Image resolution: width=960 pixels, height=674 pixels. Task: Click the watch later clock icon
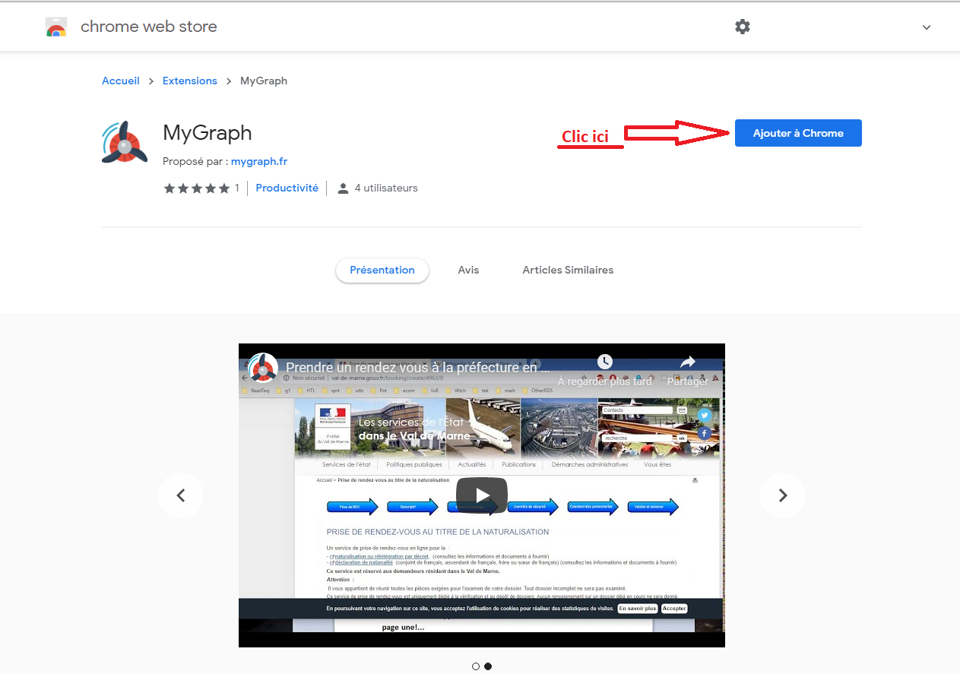click(x=605, y=362)
